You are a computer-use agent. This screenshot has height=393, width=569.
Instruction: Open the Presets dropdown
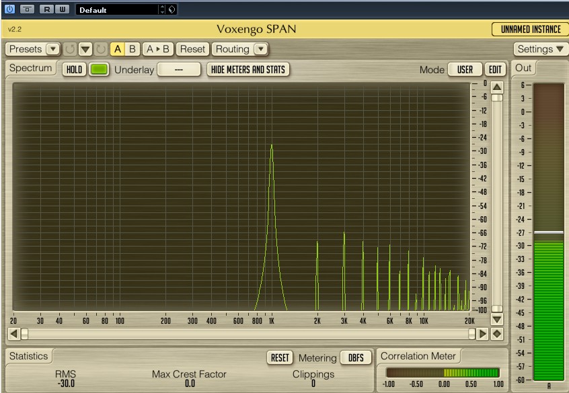pos(33,49)
